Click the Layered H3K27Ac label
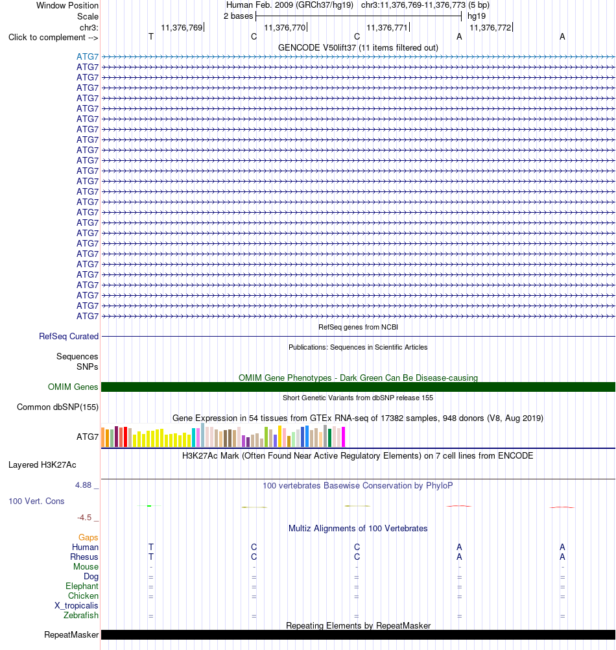This screenshot has width=616, height=650. pos(42,464)
